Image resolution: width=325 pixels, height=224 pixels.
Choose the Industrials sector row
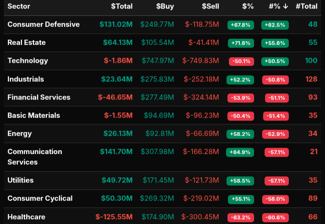(x=26, y=79)
